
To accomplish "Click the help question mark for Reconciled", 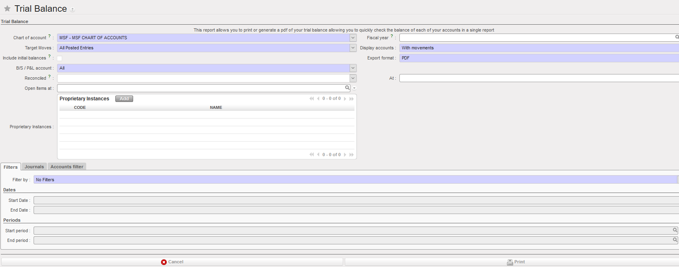I will tap(49, 77).
